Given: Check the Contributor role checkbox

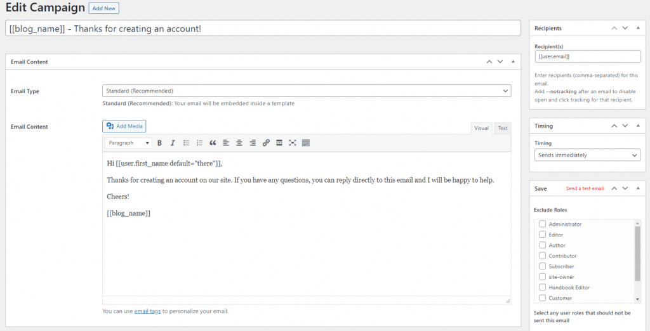Looking at the screenshot, I should (x=542, y=256).
